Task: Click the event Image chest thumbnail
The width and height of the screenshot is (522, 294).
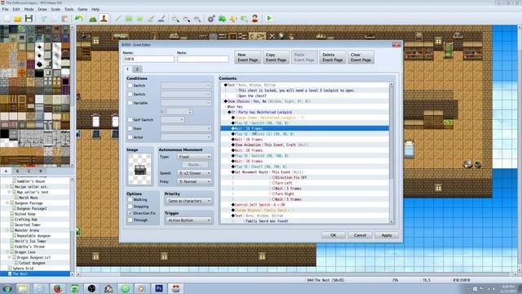Action: pyautogui.click(x=139, y=169)
